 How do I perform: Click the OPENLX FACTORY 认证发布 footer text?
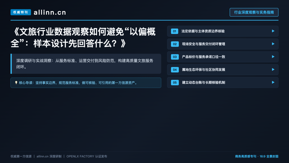tap(87, 156)
